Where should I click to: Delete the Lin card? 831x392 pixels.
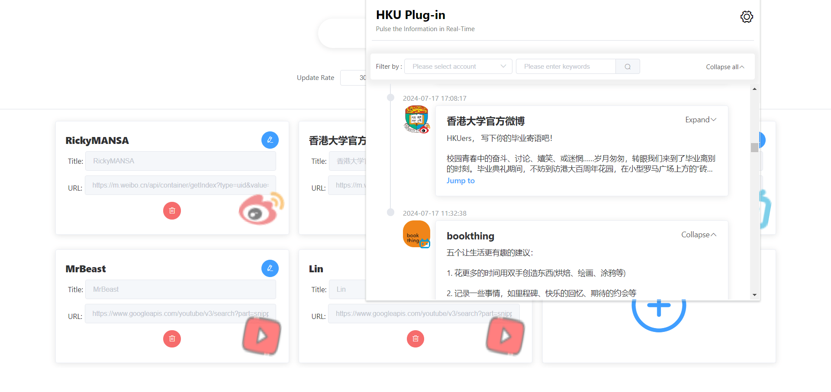point(415,339)
